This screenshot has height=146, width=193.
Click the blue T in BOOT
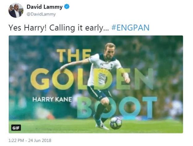coord(150,107)
